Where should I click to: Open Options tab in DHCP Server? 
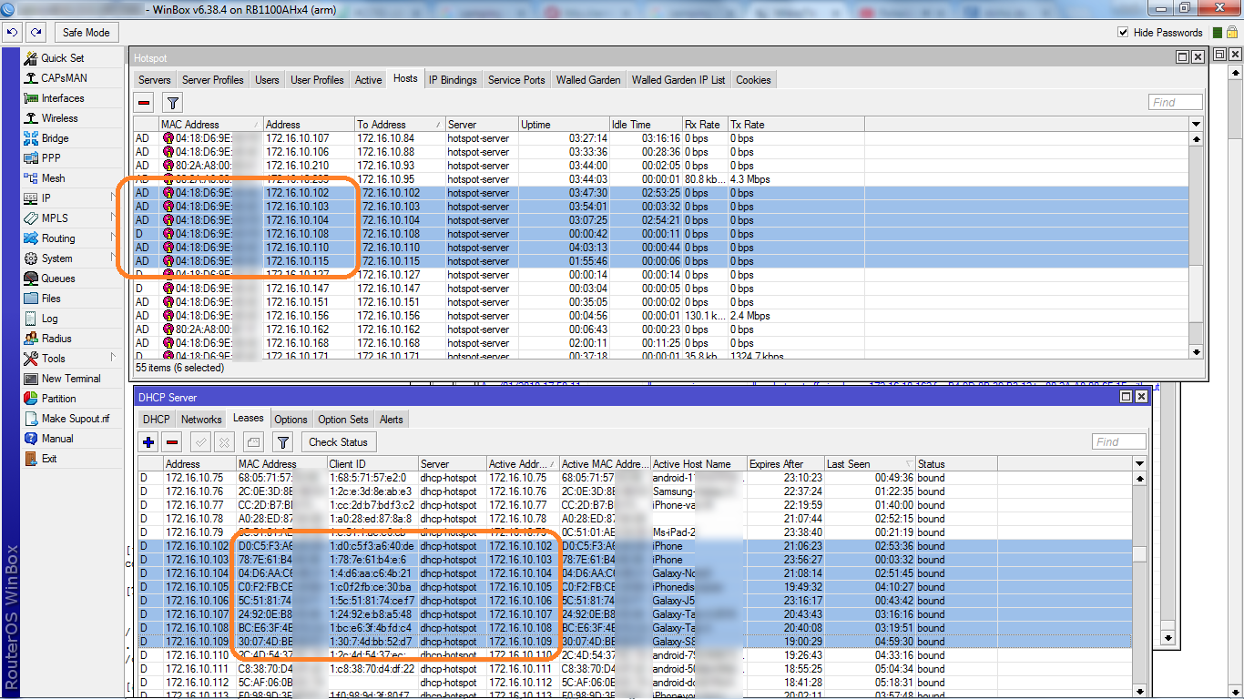coord(291,420)
